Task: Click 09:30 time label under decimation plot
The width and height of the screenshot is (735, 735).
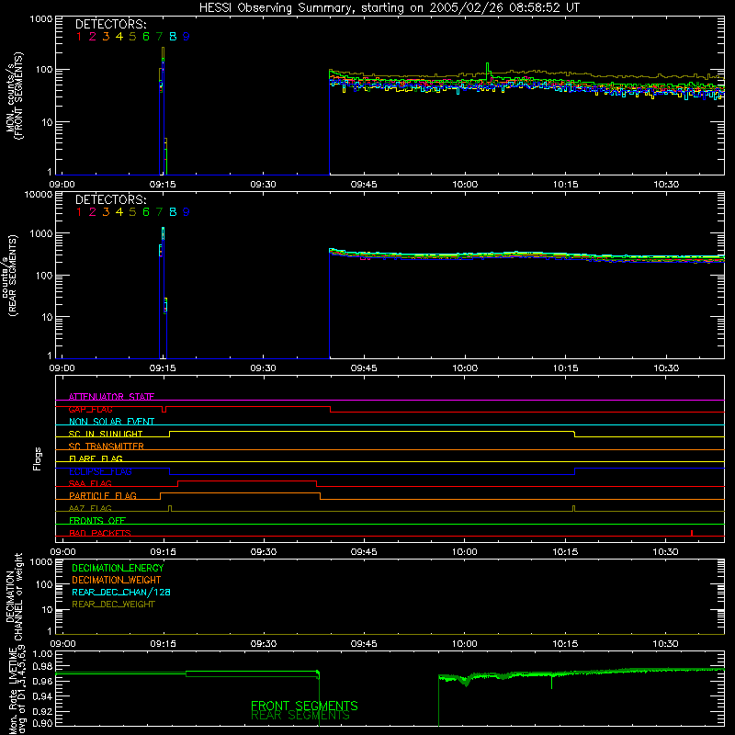Action: pyautogui.click(x=264, y=644)
